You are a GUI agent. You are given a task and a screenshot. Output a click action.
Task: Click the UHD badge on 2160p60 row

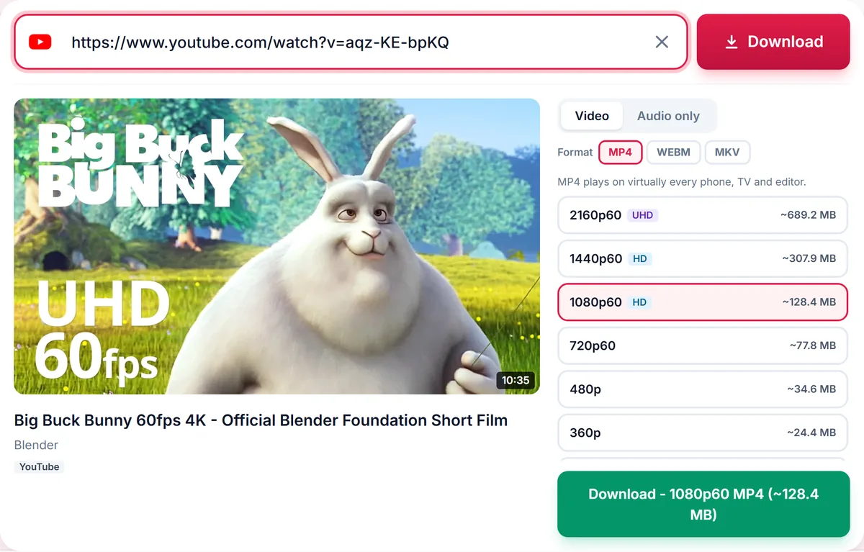[642, 215]
